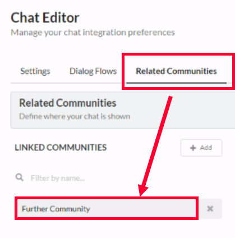Click the chat integration preferences subtitle
Screen dimensions: 235x238
[x=93, y=33]
